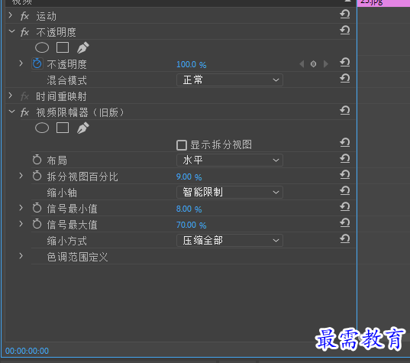Viewport: 410px width, 363px height.
Task: Toggle fx for 视频限幅器（旧版）
Action: [24, 112]
